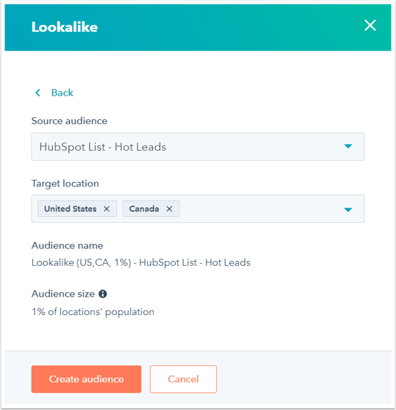396x410 pixels.
Task: Click the Cancel button
Action: (183, 379)
